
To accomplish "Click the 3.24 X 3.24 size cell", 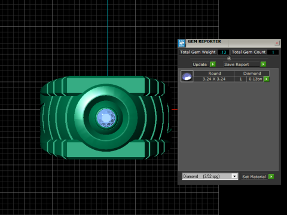I will pyautogui.click(x=214, y=79).
